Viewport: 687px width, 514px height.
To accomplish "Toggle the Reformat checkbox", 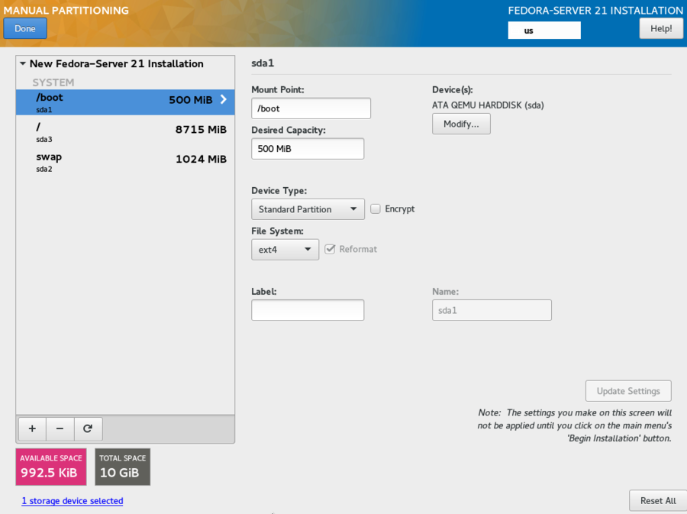I will (x=330, y=249).
